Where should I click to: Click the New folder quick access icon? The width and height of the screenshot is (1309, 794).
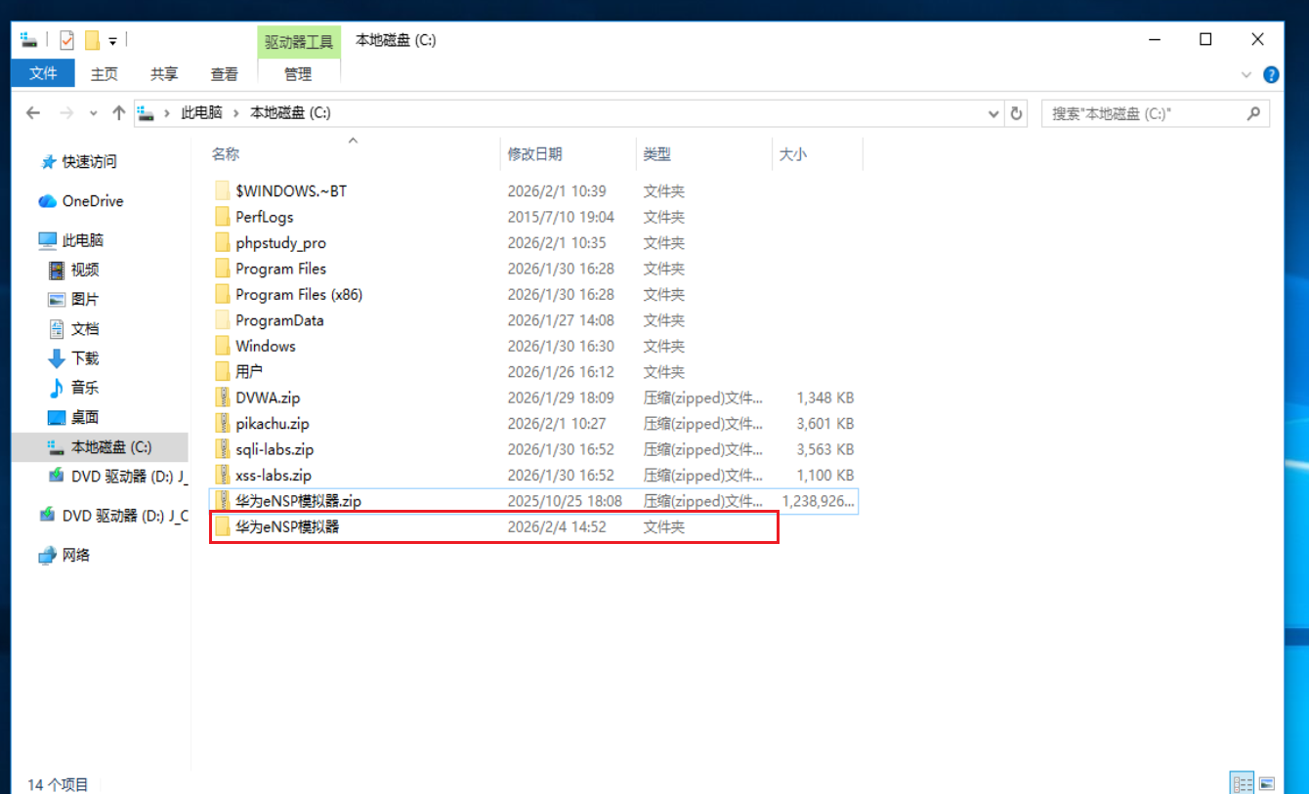pyautogui.click(x=92, y=40)
